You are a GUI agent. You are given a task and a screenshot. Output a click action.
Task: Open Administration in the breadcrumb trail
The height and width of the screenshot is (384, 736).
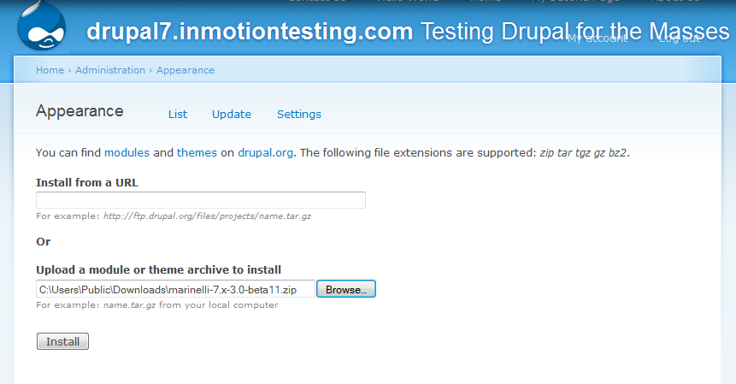point(110,70)
